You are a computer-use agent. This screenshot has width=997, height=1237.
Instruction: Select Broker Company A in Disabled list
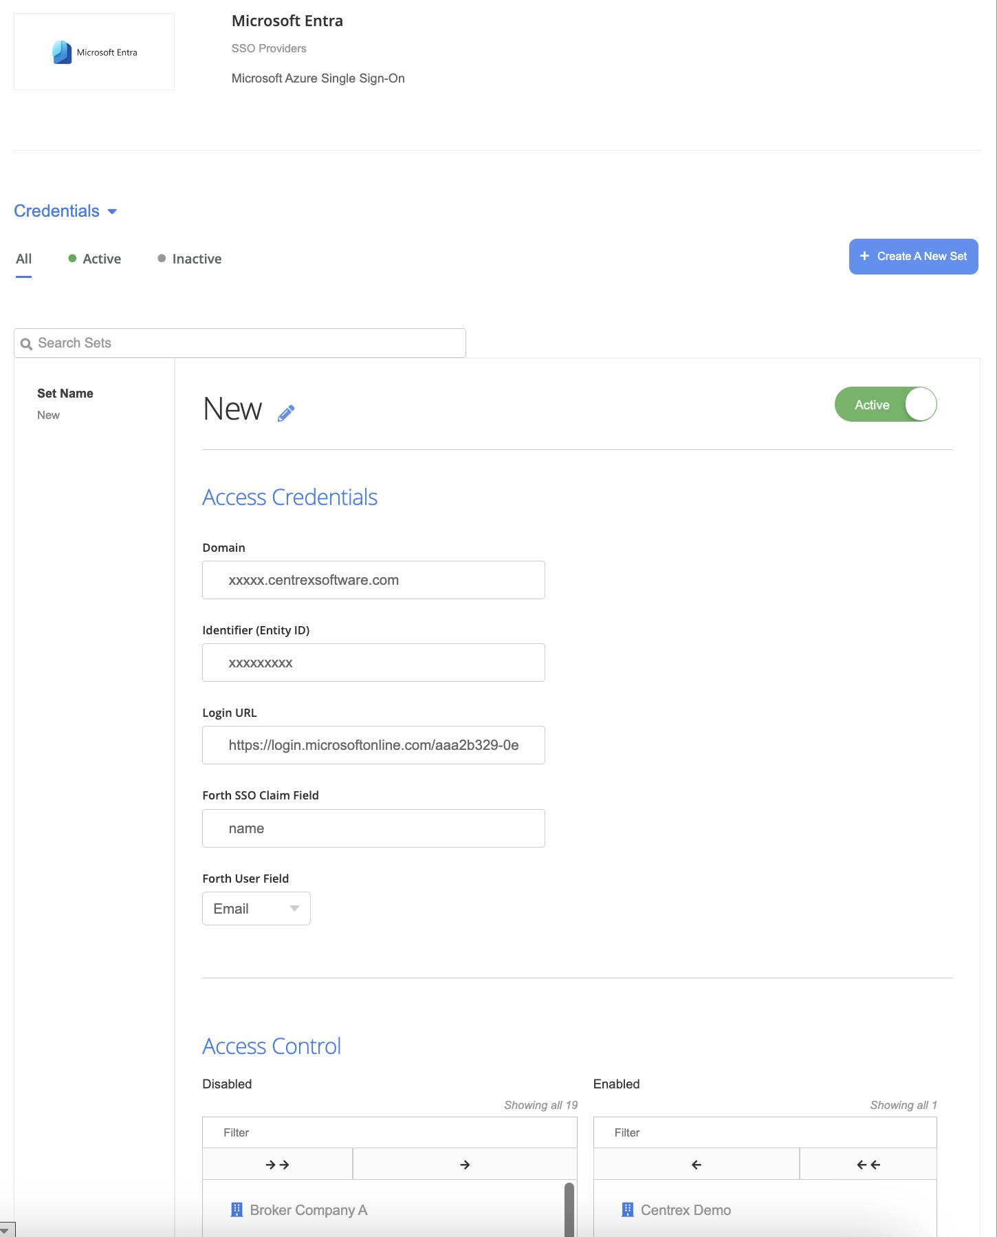[309, 1209]
